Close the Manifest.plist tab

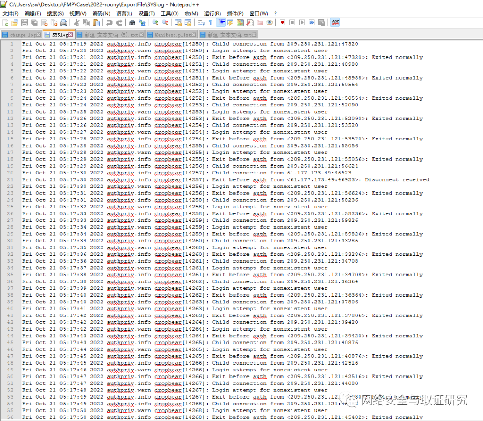(x=194, y=35)
